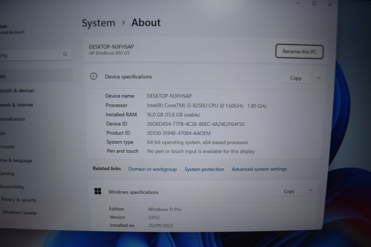Image resolution: width=371 pixels, height=247 pixels.
Task: Select Product ID 00330-51940-47084-AAOEM
Action: (x=179, y=133)
